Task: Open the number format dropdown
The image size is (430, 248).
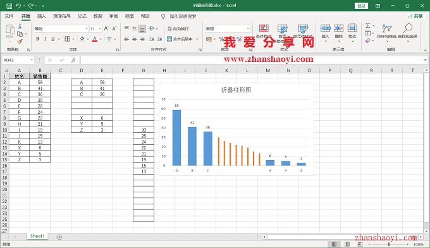Action: (248, 28)
